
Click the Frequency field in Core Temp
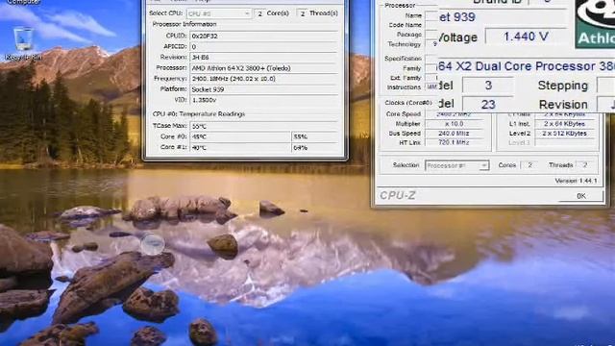click(x=264, y=79)
